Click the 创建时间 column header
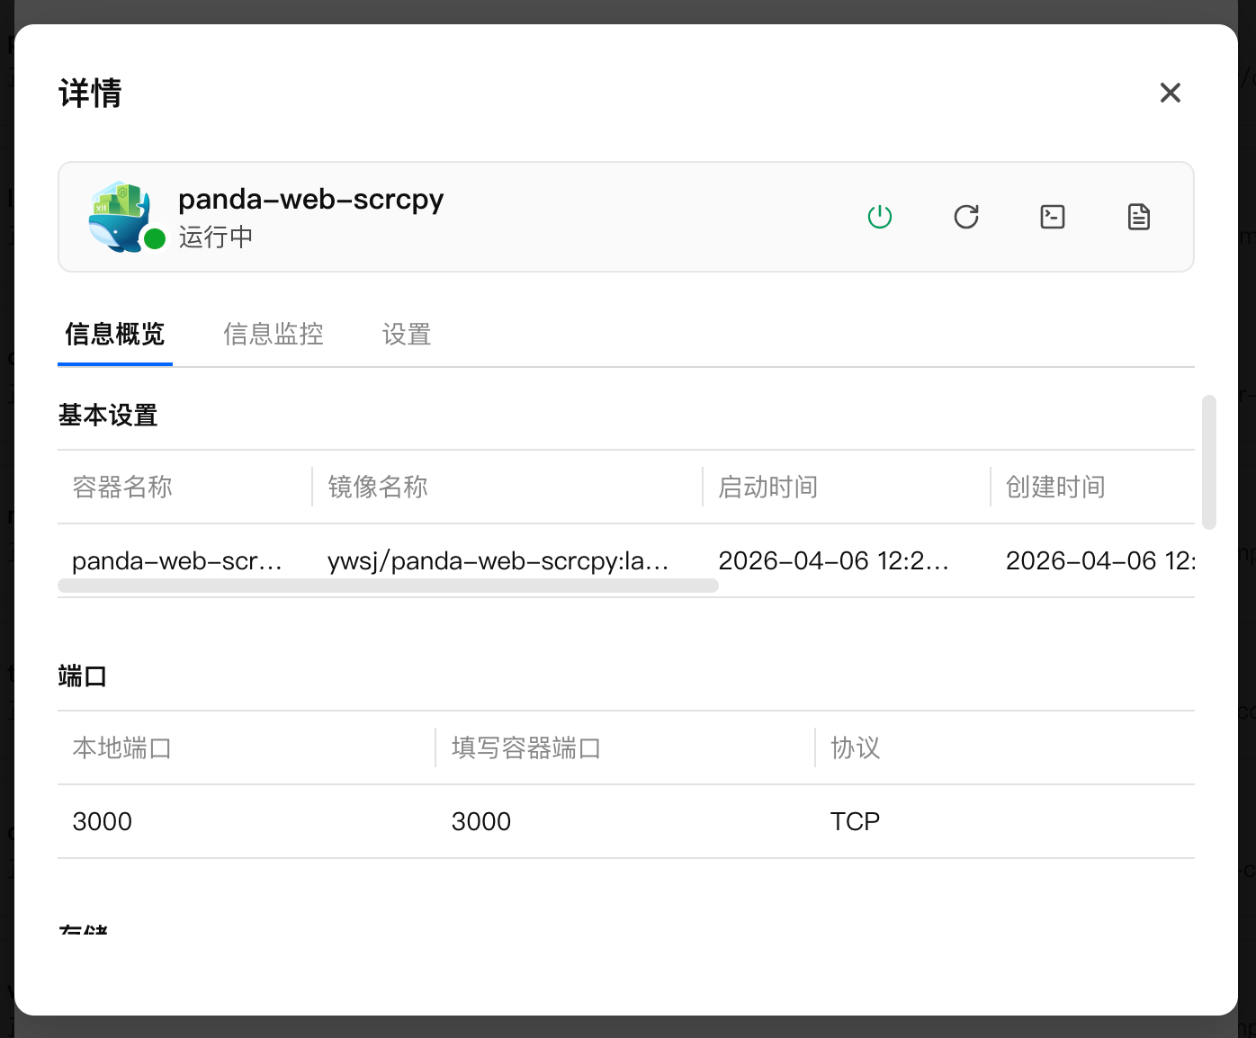 [x=1055, y=487]
